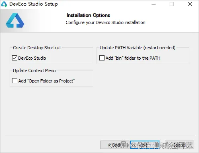Click the "DevEco Studio Setup" window title text
The image size is (199, 153).
[34, 4]
